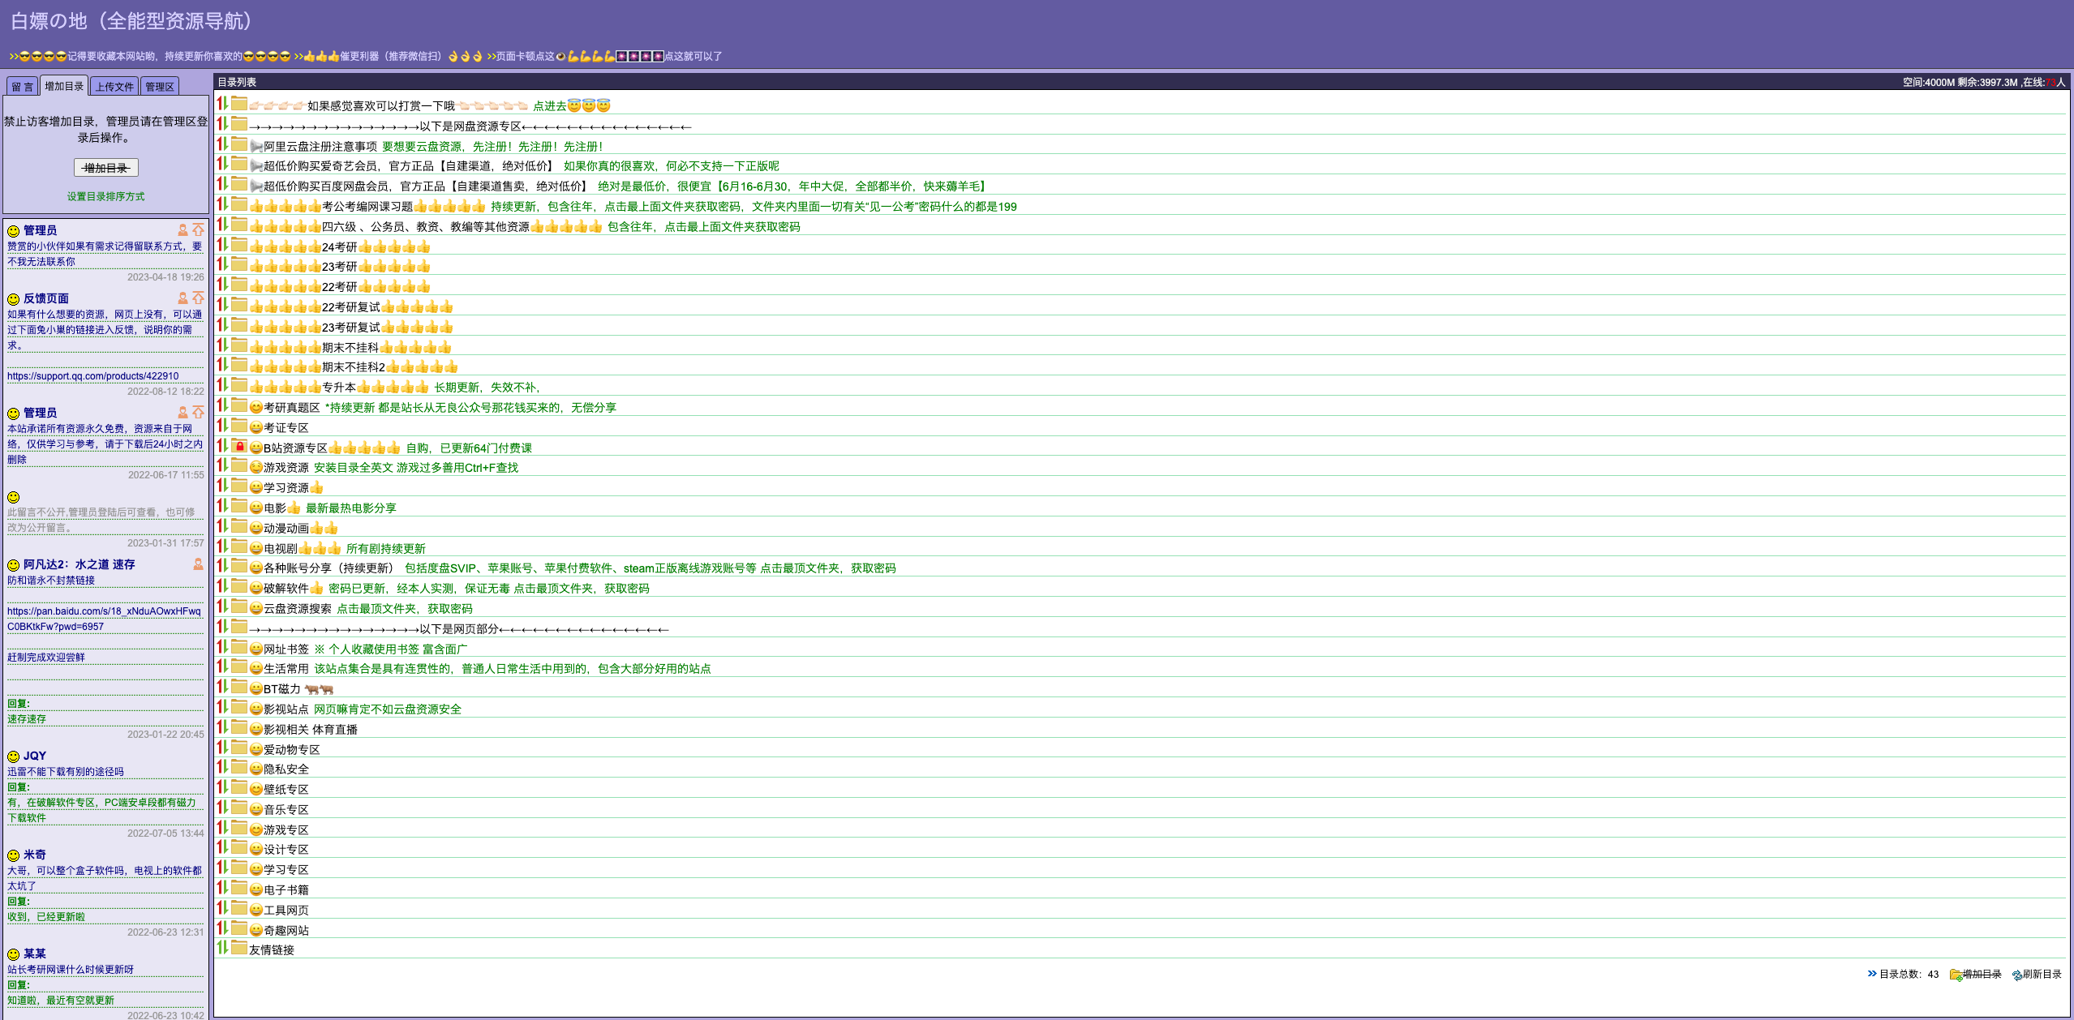Click the add-folder icon at bottom right
This screenshot has width=2074, height=1020.
tap(1955, 975)
